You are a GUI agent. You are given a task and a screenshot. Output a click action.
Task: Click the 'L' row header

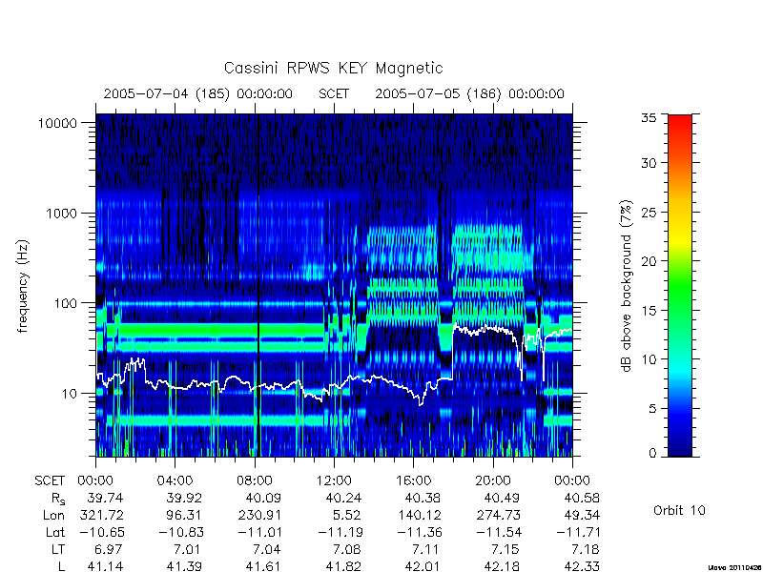pos(61,566)
